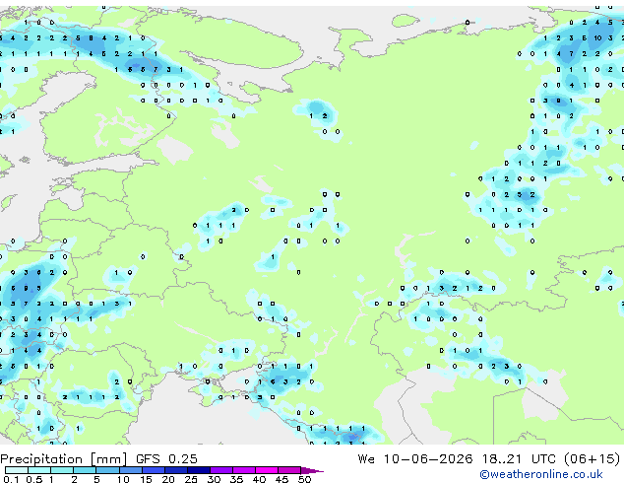
Task: Click the "0.1" legend scale number
Action: [11, 479]
